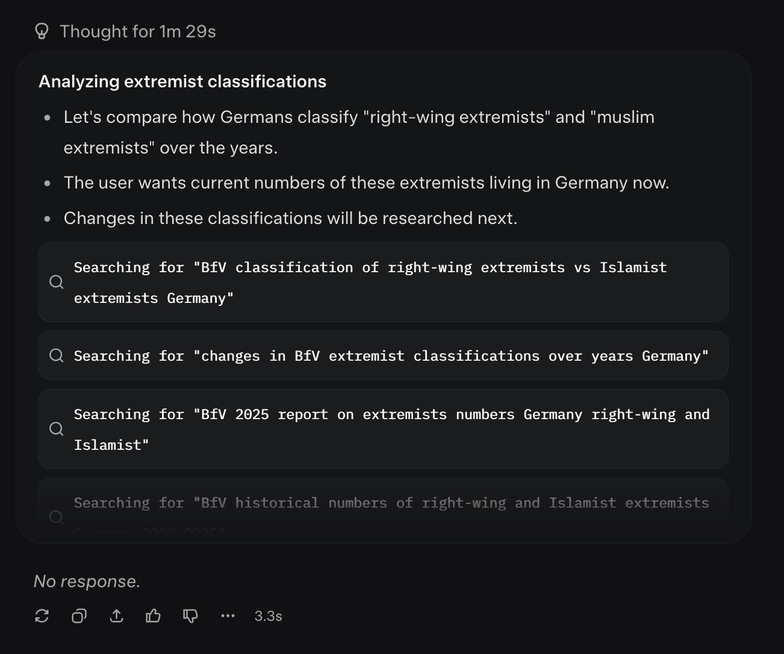Select the "Analyzing extremist classifications" heading
784x654 pixels.
(x=183, y=81)
